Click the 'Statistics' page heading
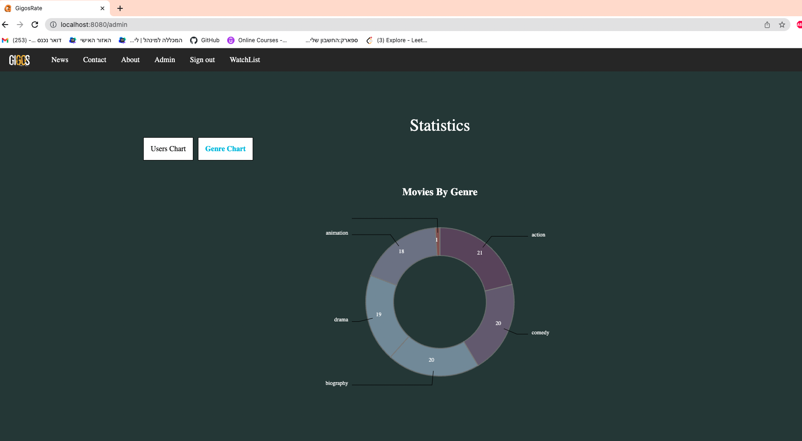Image resolution: width=802 pixels, height=441 pixels. tap(440, 126)
